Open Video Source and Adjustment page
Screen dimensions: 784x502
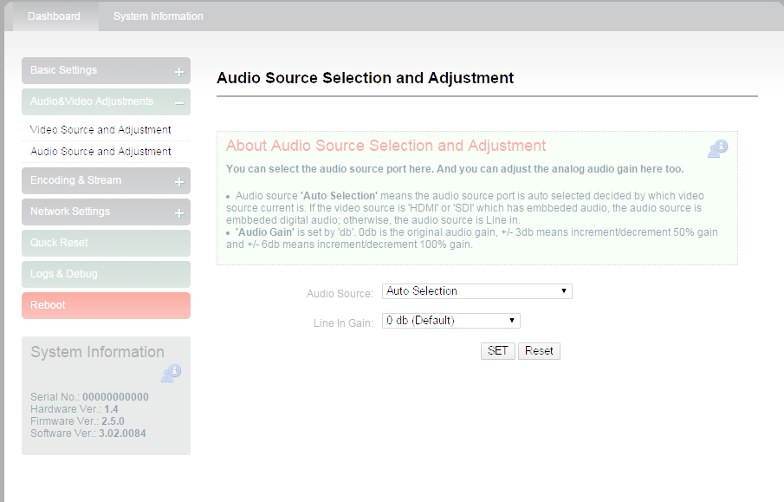pyautogui.click(x=100, y=130)
